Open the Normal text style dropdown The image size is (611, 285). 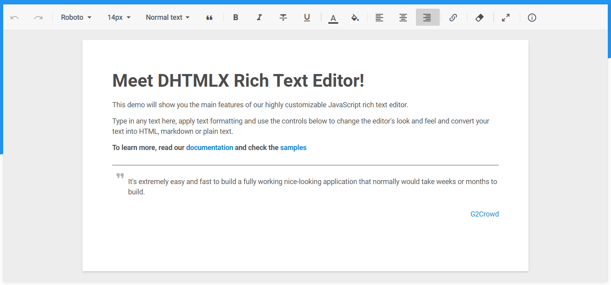click(x=168, y=17)
